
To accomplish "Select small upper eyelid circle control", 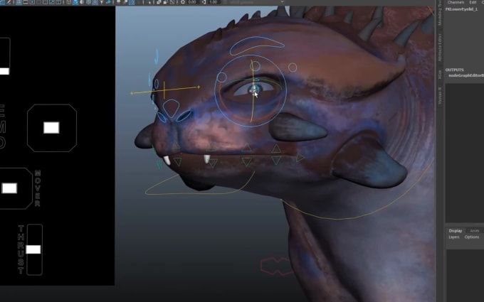I will point(256,65).
